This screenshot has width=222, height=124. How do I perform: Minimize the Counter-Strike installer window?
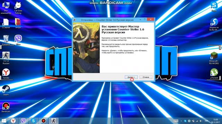140,20
